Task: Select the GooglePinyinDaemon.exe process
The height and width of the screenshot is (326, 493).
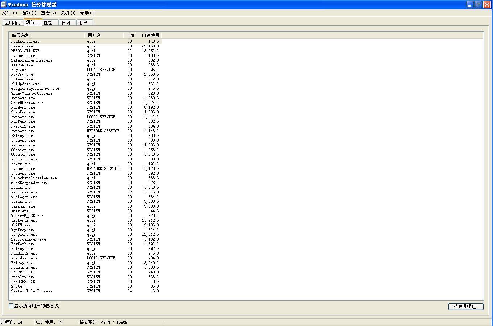Action: 85,89
